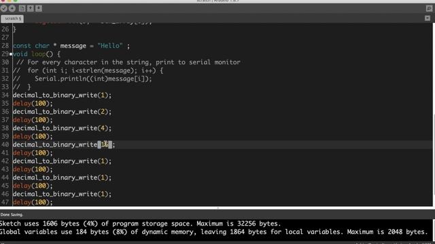Viewport: 435px width, 244px height.
Task: Click the commented for-loop on line 31
Action: (88, 70)
